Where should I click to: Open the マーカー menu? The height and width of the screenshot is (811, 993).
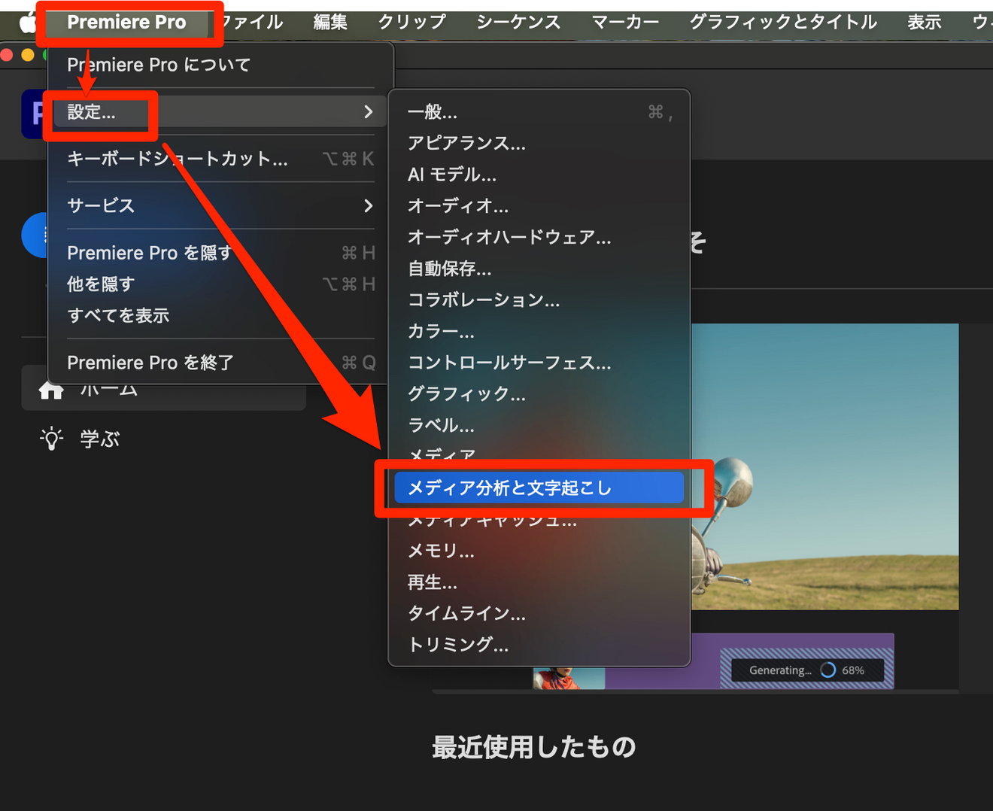[625, 23]
